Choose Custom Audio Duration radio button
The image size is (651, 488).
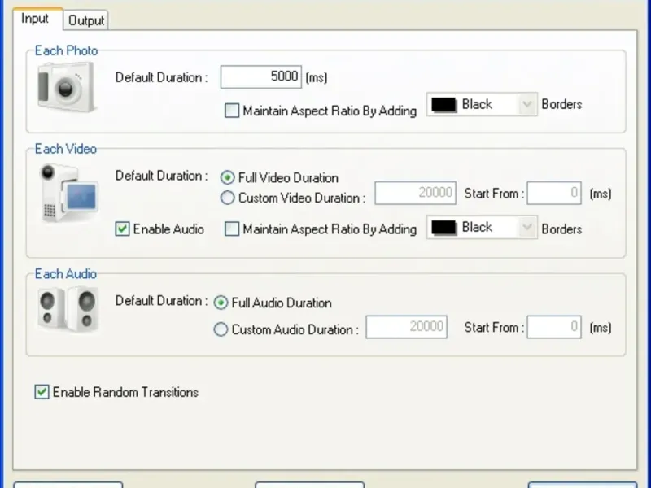[221, 329]
